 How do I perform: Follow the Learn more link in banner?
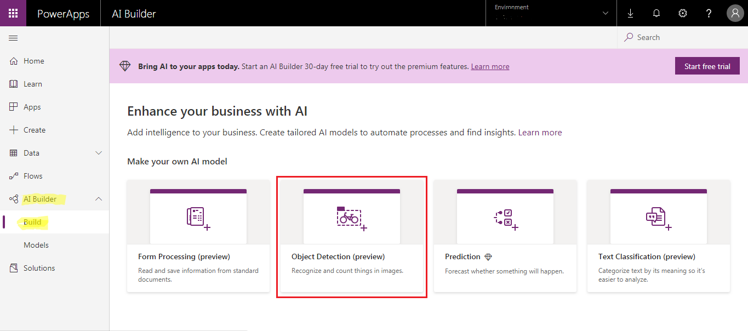coord(490,66)
